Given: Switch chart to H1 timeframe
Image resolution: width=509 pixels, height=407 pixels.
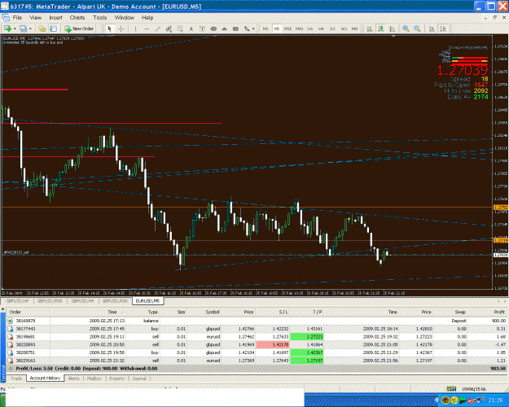Looking at the screenshot, I should (x=310, y=28).
